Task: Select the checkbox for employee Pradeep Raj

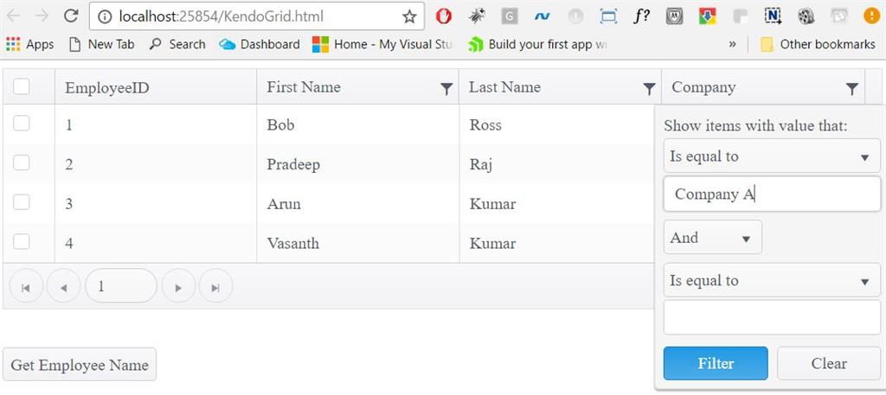Action: coord(22,162)
